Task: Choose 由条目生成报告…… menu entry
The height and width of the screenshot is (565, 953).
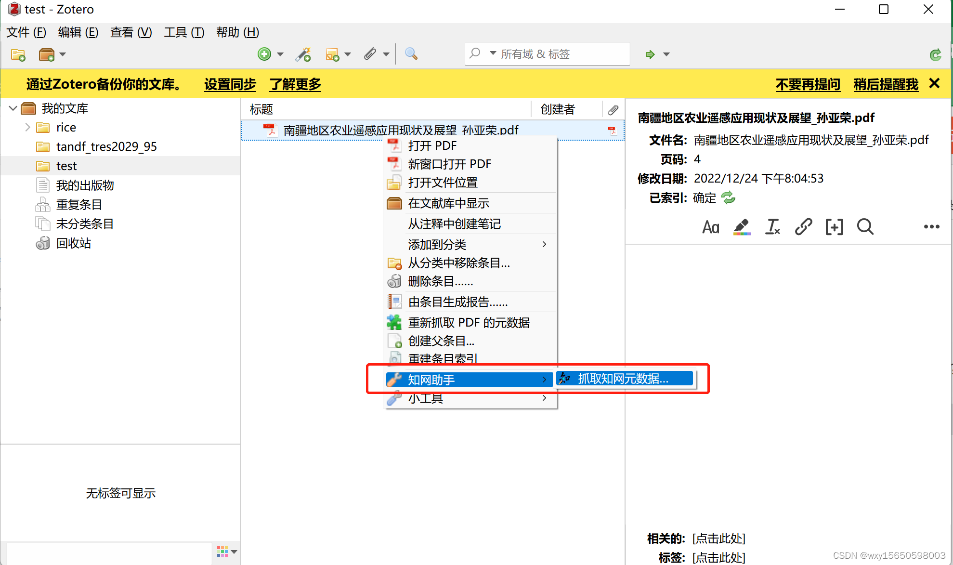Action: click(x=470, y=302)
